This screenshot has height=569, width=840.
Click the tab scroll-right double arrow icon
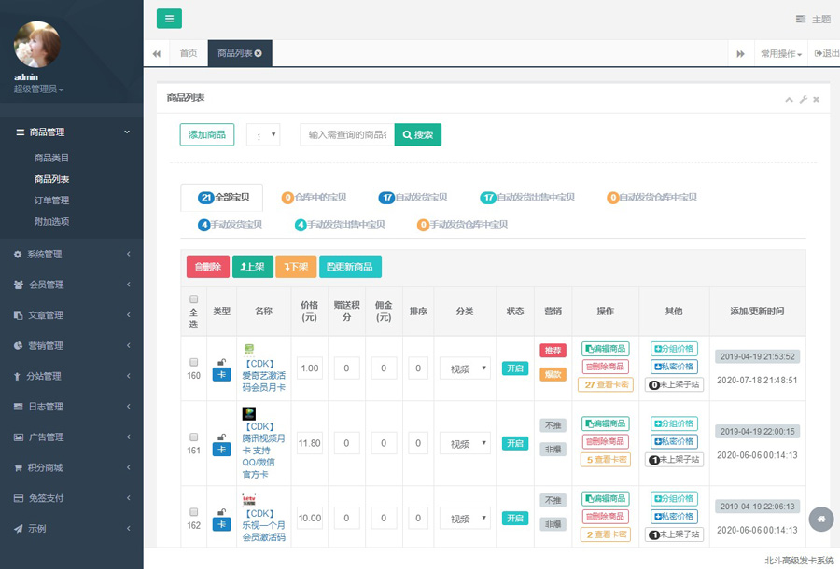coord(740,54)
